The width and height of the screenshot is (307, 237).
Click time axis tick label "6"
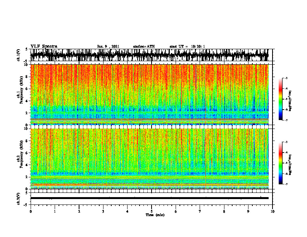176,211
